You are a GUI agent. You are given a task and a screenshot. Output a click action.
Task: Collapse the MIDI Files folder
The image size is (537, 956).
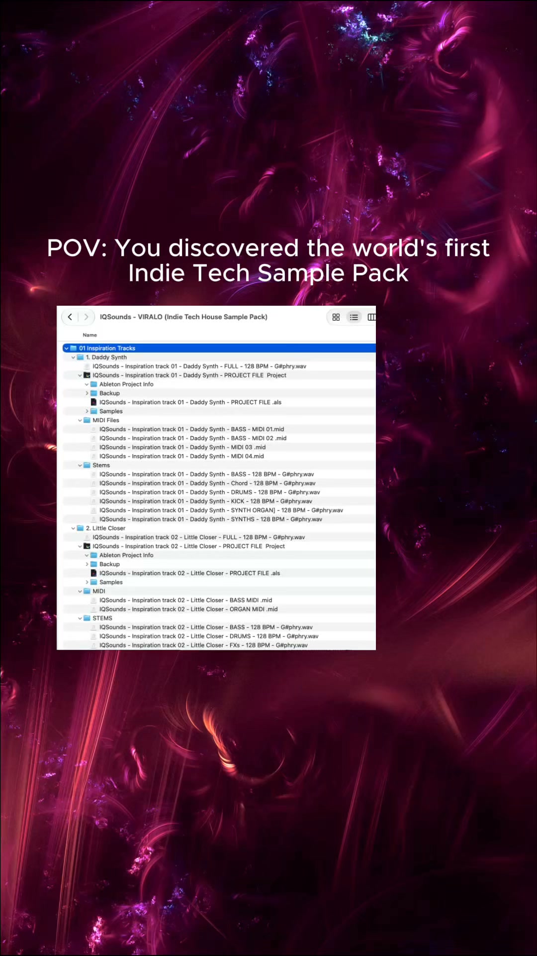80,420
